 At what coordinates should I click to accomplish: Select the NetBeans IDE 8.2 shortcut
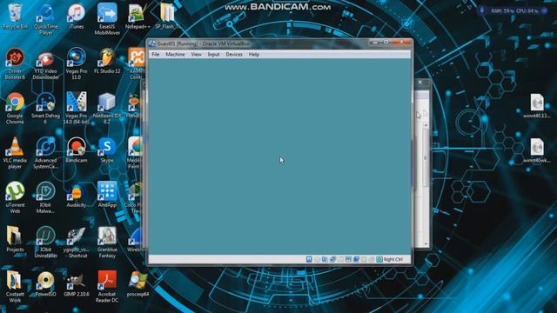click(x=107, y=108)
